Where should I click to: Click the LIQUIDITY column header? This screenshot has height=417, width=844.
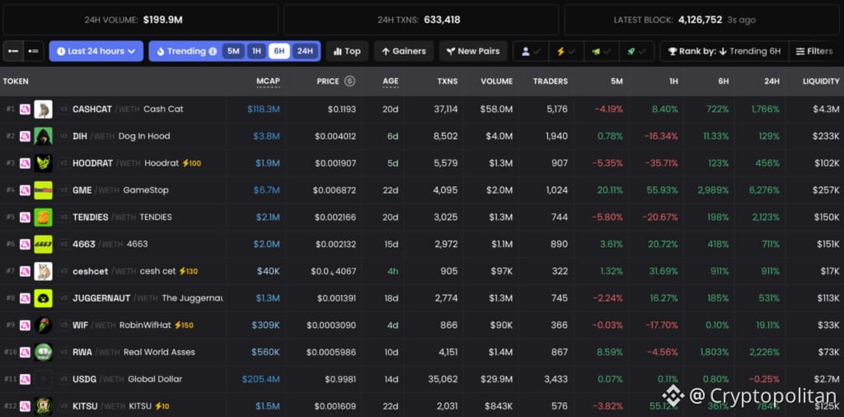(x=821, y=82)
